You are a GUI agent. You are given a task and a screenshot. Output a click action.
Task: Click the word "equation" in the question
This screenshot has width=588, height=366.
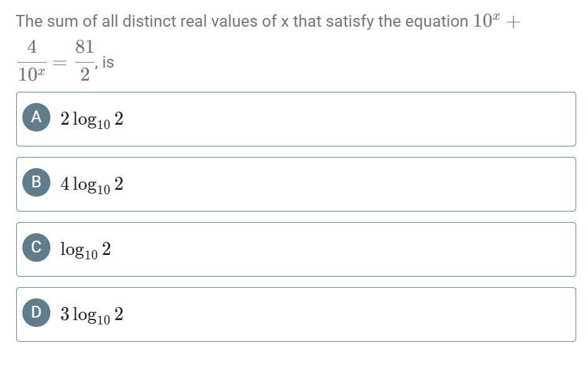click(436, 21)
